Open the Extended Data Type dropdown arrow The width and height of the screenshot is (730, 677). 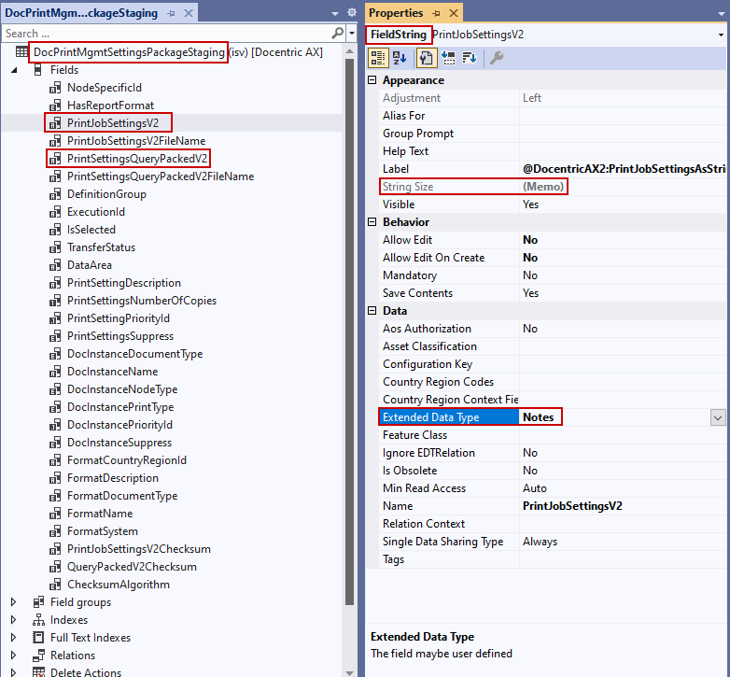718,417
